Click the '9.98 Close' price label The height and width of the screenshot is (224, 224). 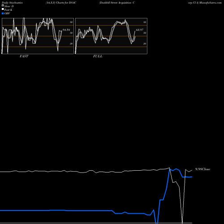pyautogui.click(x=202, y=169)
